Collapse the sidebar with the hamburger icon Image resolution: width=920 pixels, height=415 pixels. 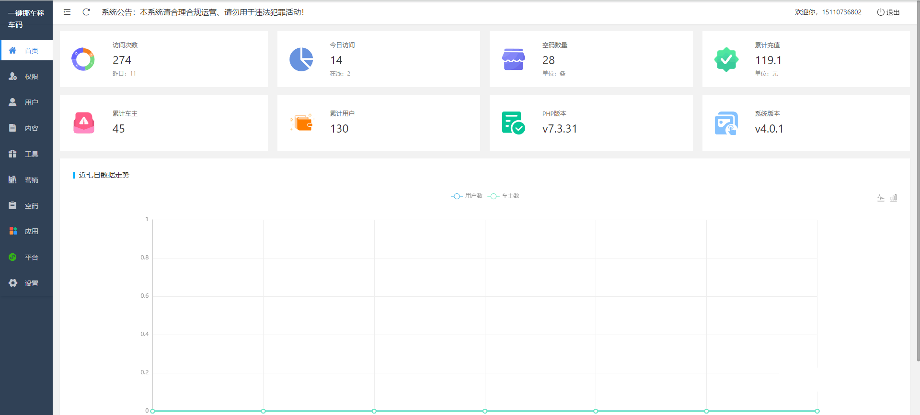pos(67,12)
